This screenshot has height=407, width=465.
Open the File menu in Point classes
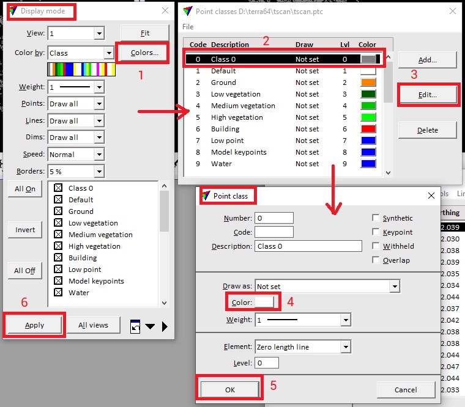(x=188, y=27)
